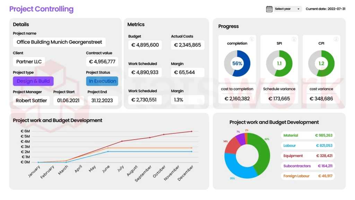Click the Equipment legend entry € 328,421

coord(308,156)
